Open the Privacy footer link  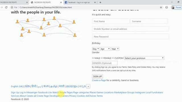[73, 96]
